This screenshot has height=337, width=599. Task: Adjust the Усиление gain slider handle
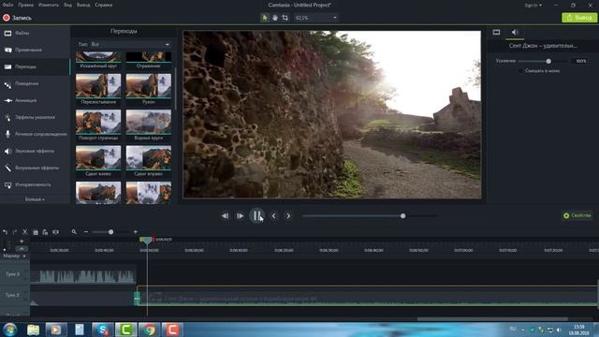[548, 61]
